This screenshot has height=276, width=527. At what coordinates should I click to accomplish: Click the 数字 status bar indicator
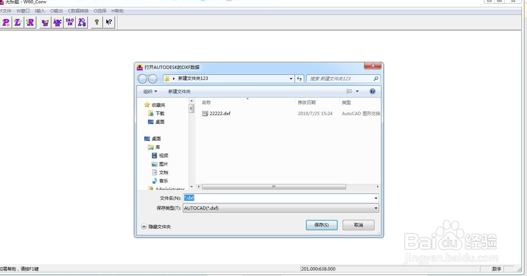click(x=496, y=269)
